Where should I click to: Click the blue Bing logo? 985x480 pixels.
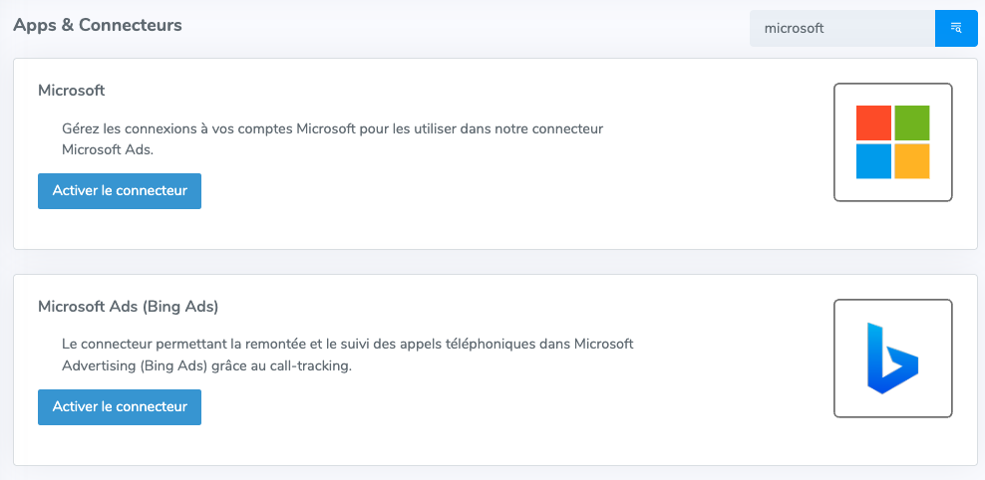pos(892,359)
